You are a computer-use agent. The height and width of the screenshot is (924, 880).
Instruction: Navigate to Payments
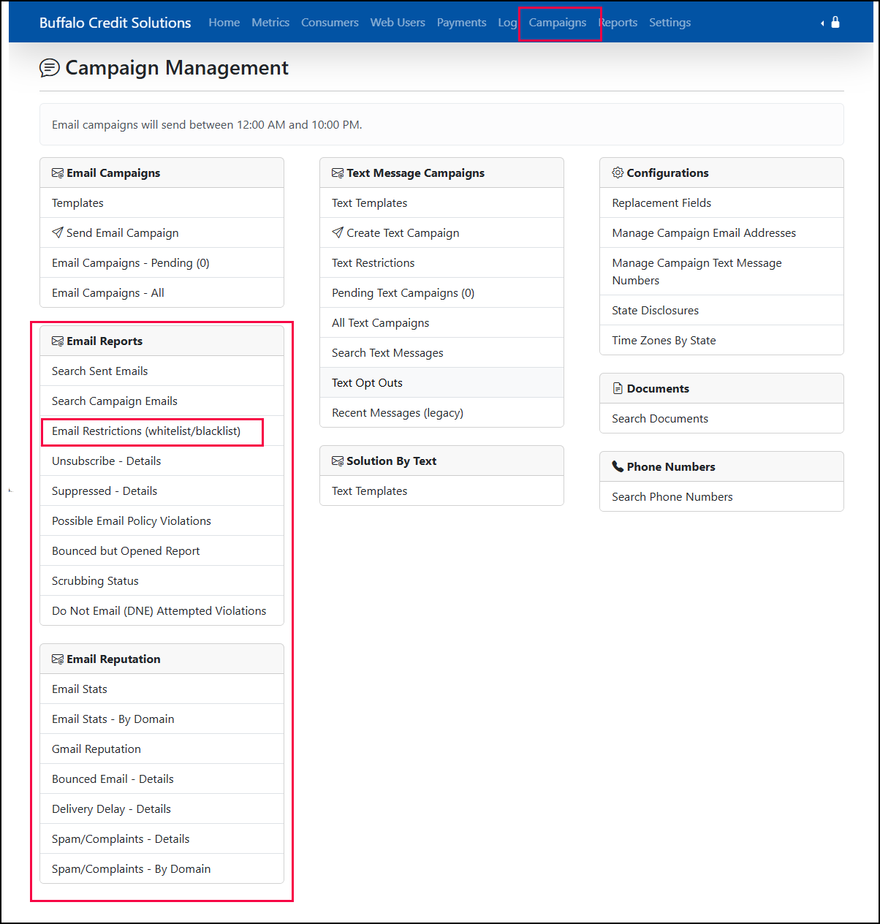pyautogui.click(x=462, y=23)
